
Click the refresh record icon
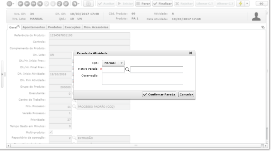59,4
